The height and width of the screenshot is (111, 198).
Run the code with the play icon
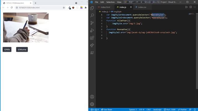tap(186, 7)
